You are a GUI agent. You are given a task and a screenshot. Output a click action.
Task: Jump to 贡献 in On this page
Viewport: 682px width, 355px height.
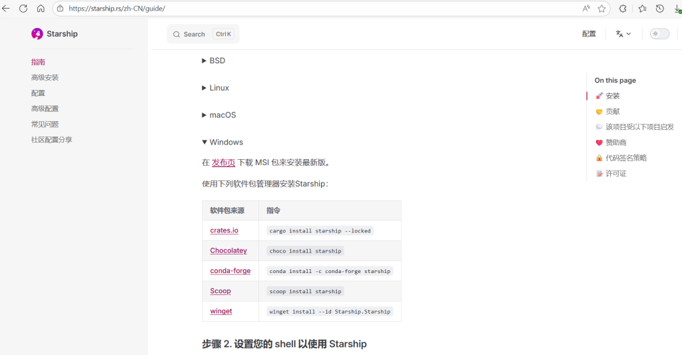tap(608, 111)
